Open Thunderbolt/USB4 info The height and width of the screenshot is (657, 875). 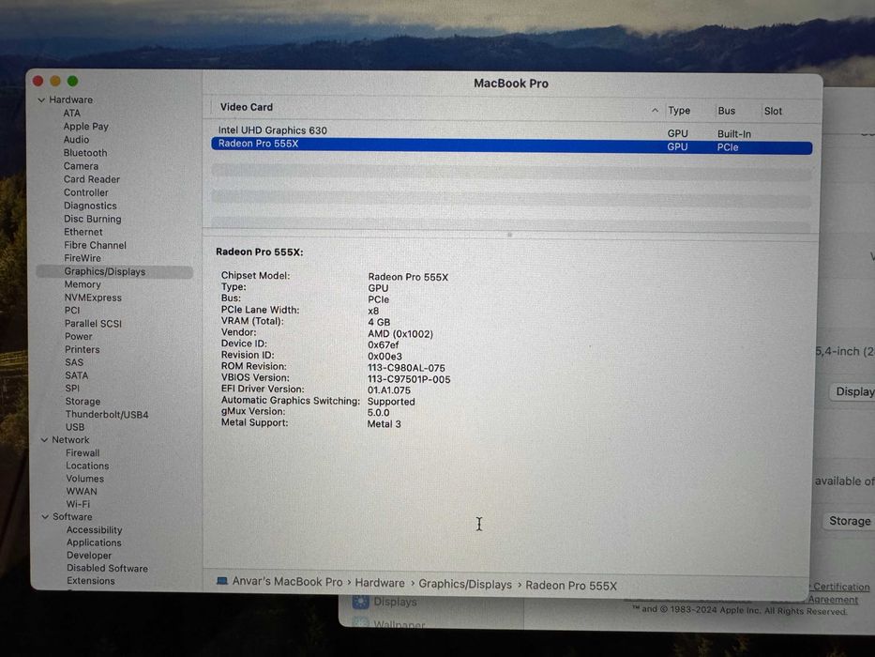pyautogui.click(x=107, y=415)
